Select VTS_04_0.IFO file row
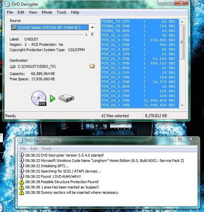The image size is (204, 212). (x=140, y=91)
